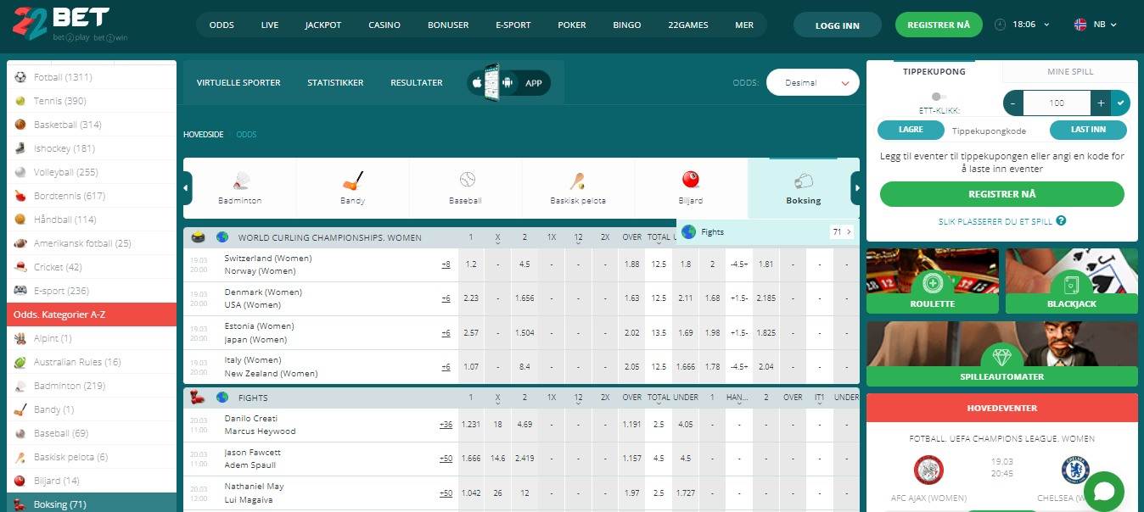Select Australian Rules (16)
This screenshot has width=1144, height=512.
(x=92, y=362)
